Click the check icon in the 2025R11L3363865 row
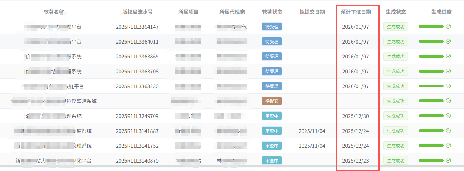464x171 pixels. pyautogui.click(x=448, y=56)
